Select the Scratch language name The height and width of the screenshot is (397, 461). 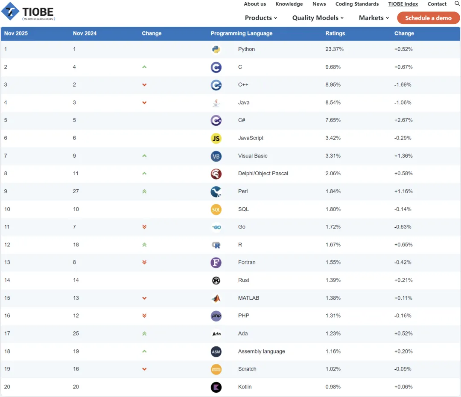point(247,369)
